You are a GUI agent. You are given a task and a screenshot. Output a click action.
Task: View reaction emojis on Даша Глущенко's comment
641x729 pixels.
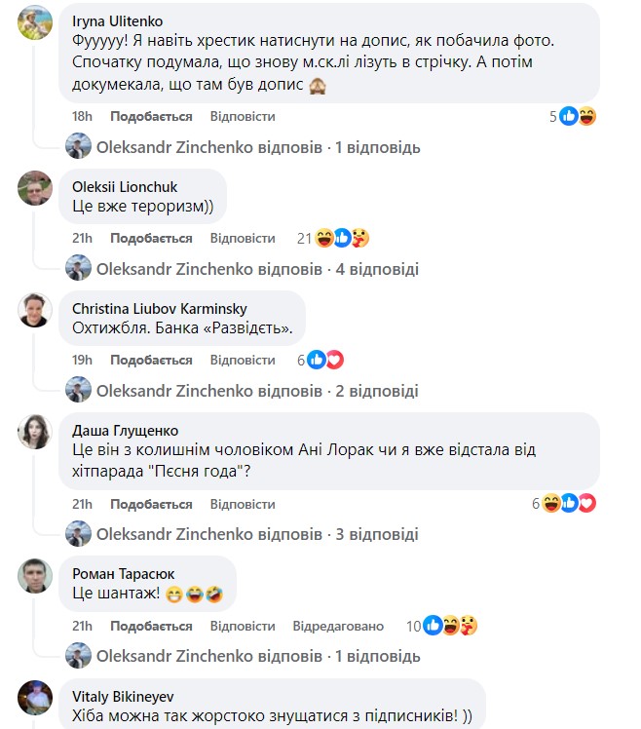(570, 504)
